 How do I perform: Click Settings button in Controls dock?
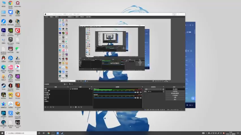click(x=175, y=97)
